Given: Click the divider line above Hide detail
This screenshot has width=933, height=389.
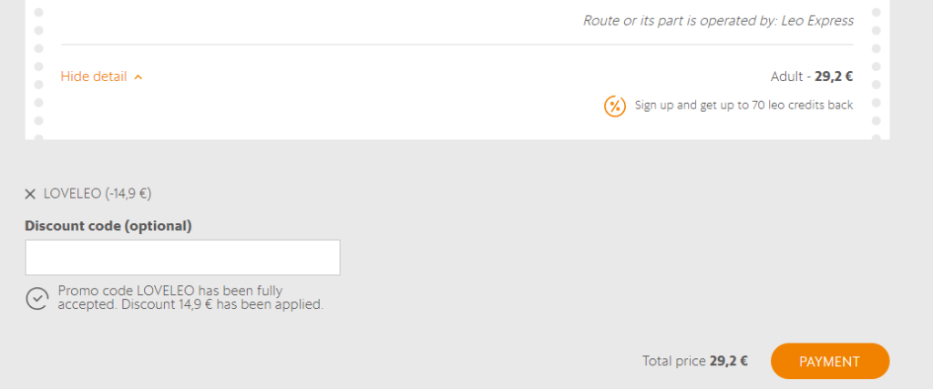Looking at the screenshot, I should (456, 45).
